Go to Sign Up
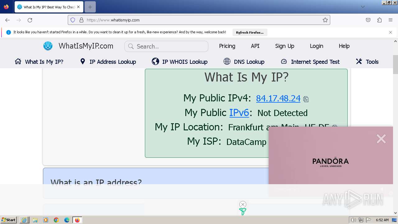398x224 pixels. (285, 46)
